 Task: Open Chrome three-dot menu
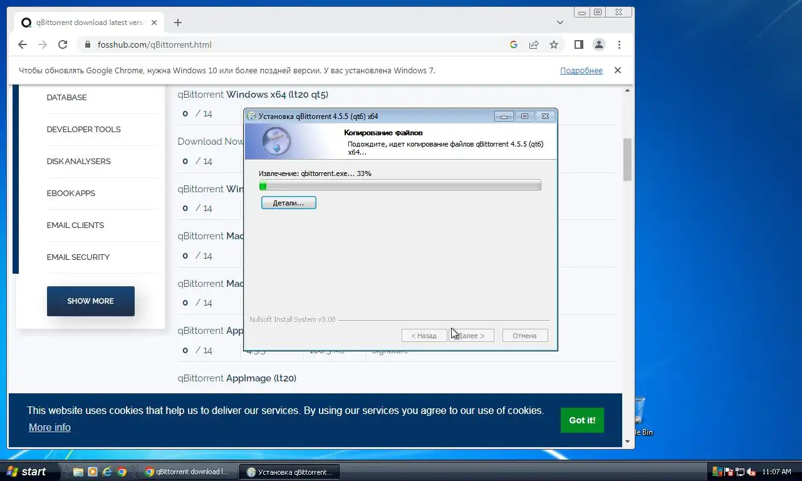[619, 44]
